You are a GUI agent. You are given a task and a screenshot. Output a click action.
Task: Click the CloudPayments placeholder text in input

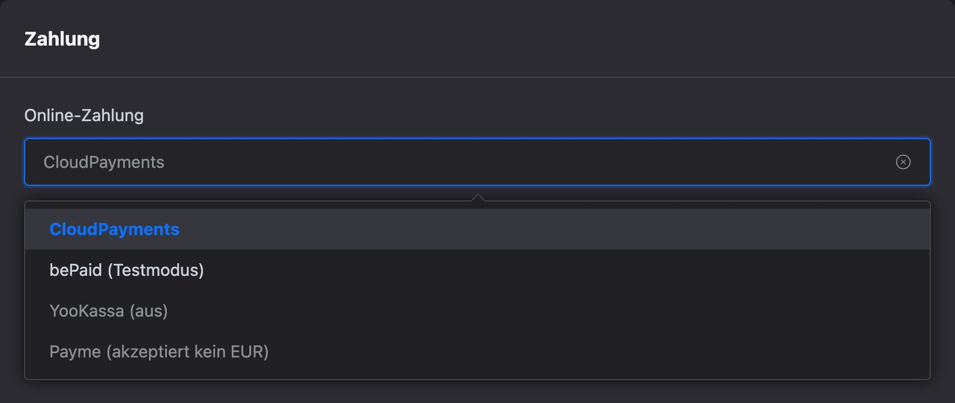tap(104, 162)
